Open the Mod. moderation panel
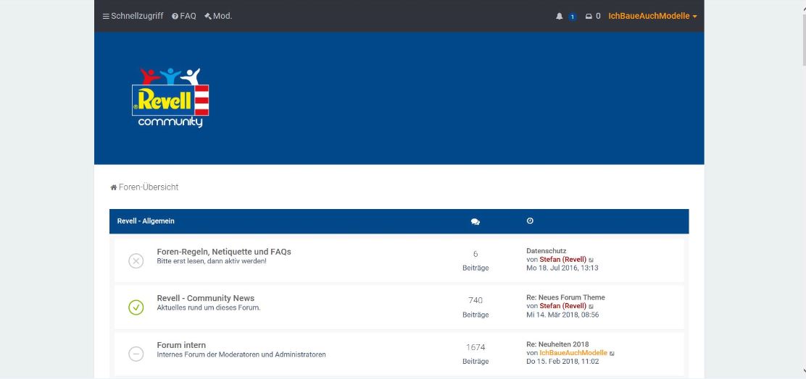Image resolution: width=806 pixels, height=379 pixels. [218, 16]
